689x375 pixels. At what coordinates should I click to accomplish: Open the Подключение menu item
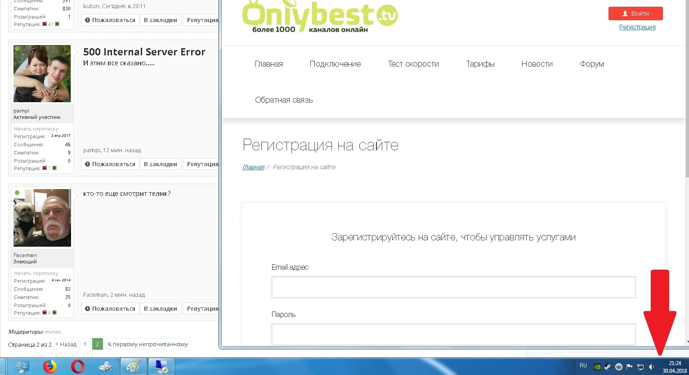click(x=336, y=64)
